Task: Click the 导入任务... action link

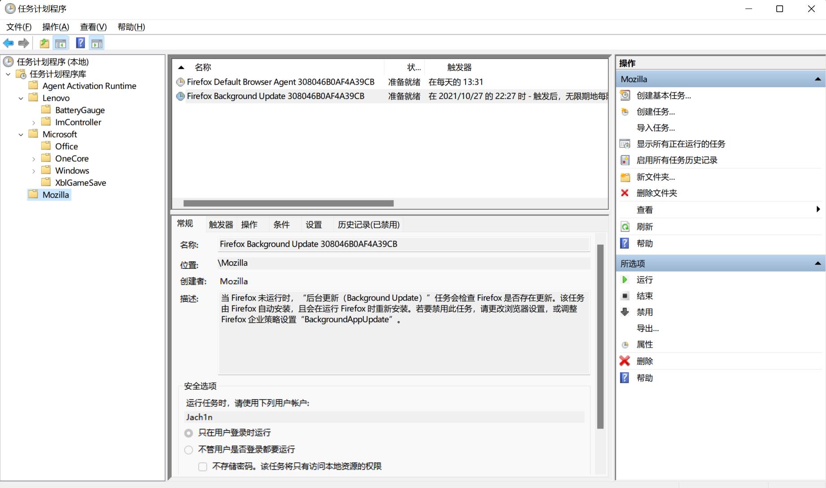Action: (x=656, y=128)
